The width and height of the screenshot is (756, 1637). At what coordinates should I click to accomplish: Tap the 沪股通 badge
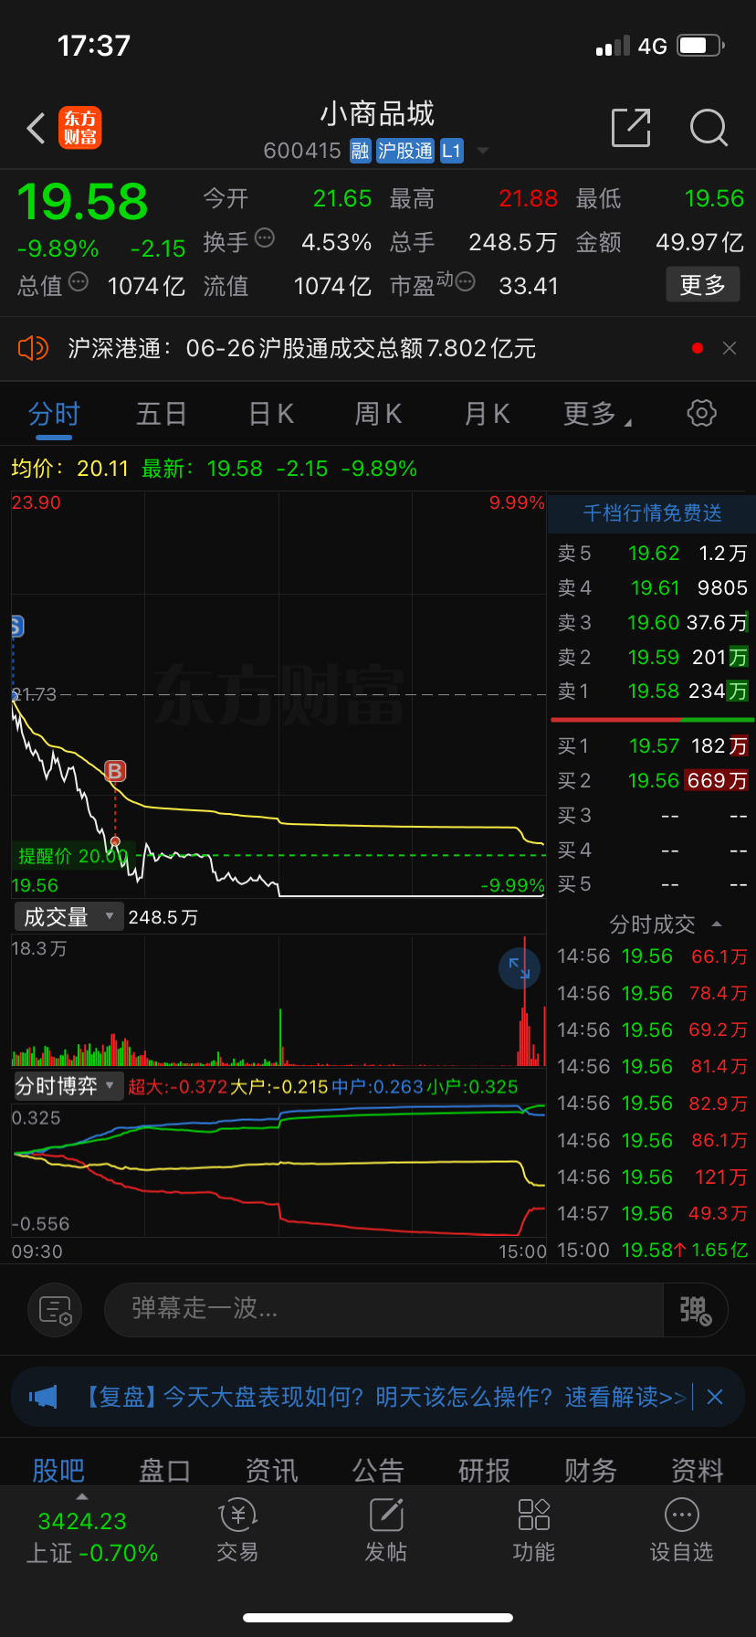point(405,151)
